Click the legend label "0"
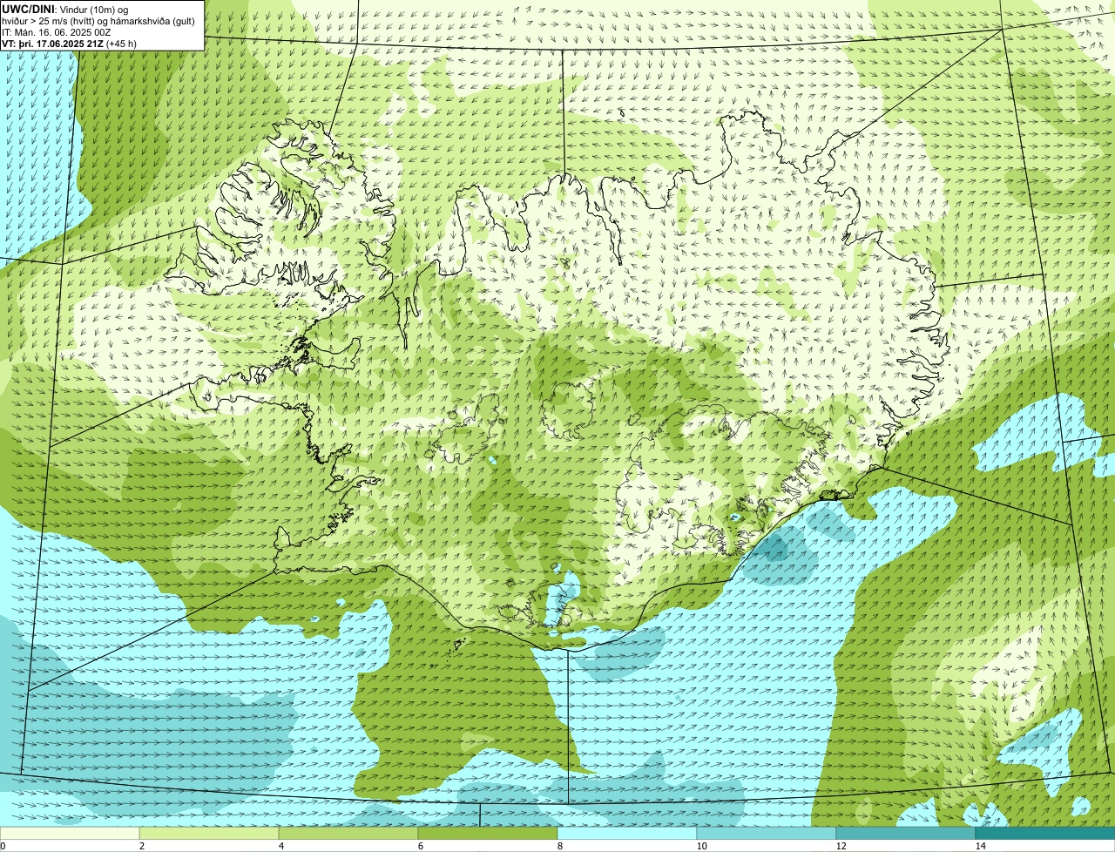1115x852 pixels. pyautogui.click(x=3, y=846)
